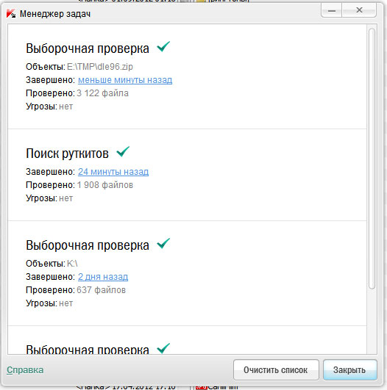This screenshot has height=390, width=387.
Task: Click checkmark next to first Выборочная проверка
Action: click(163, 46)
